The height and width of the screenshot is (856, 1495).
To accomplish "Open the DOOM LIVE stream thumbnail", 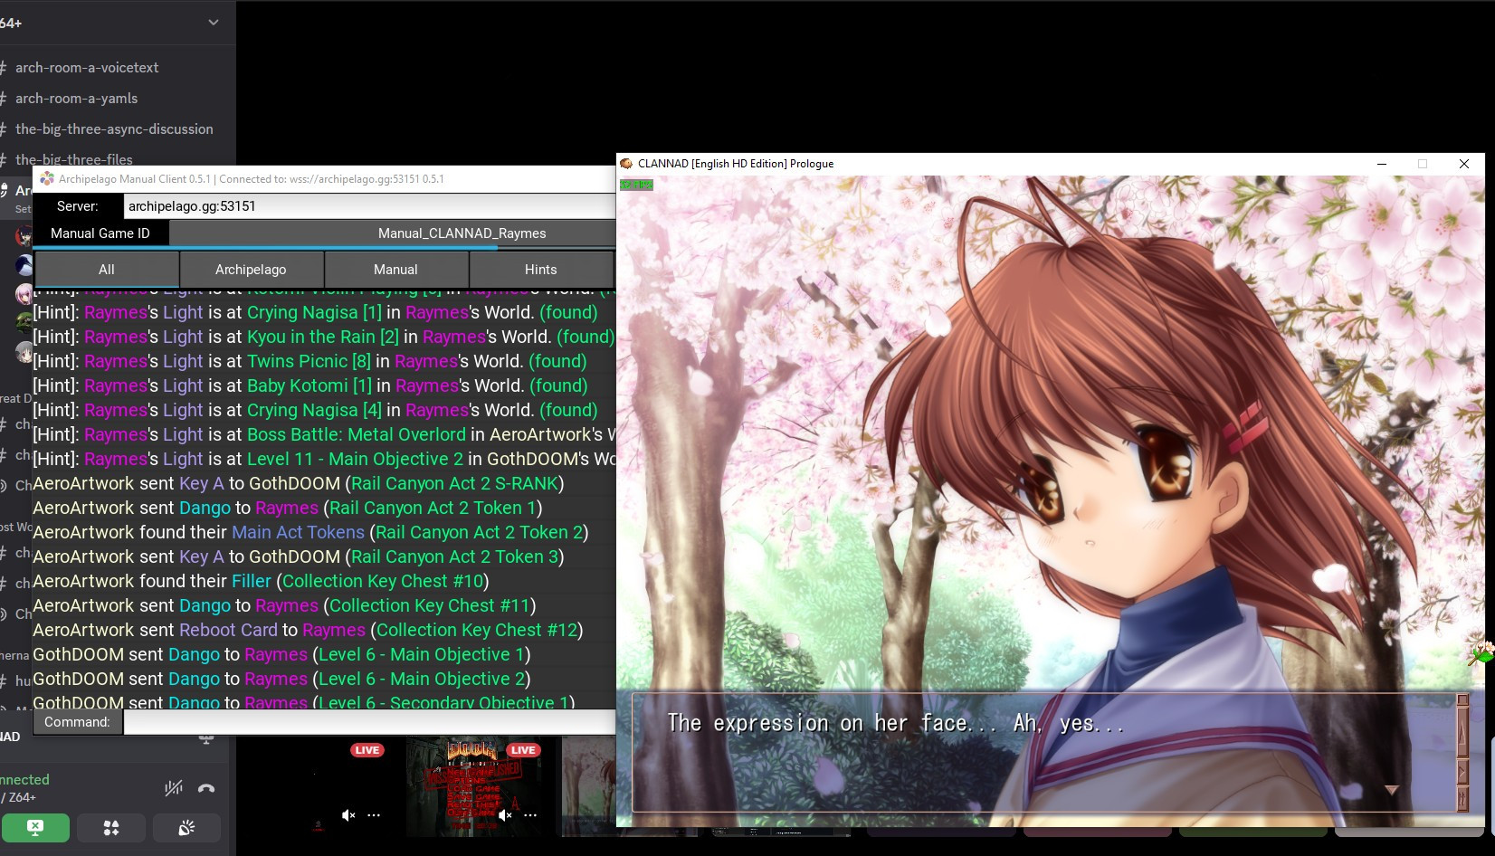I will click(476, 785).
